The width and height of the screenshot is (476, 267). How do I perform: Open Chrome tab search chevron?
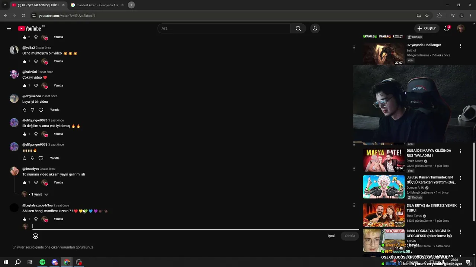click(5, 5)
